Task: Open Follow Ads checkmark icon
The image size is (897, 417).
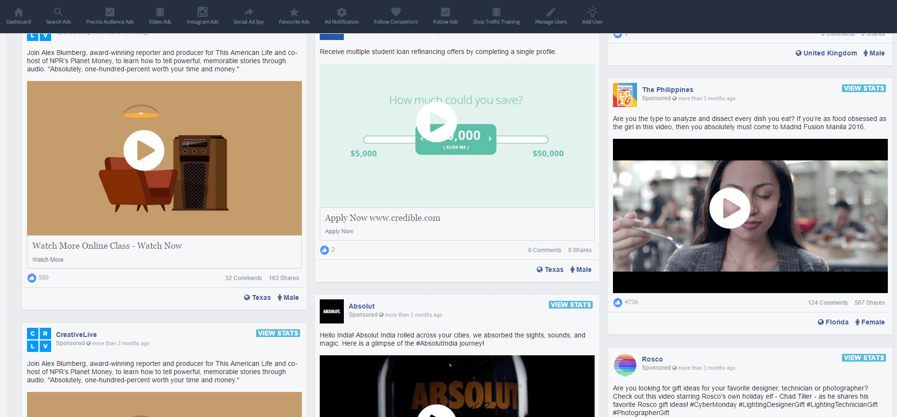Action: click(446, 12)
